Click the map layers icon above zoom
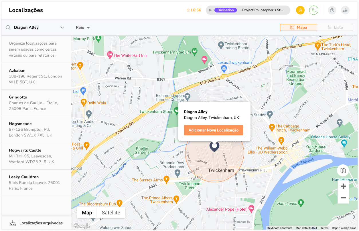 coord(343,171)
